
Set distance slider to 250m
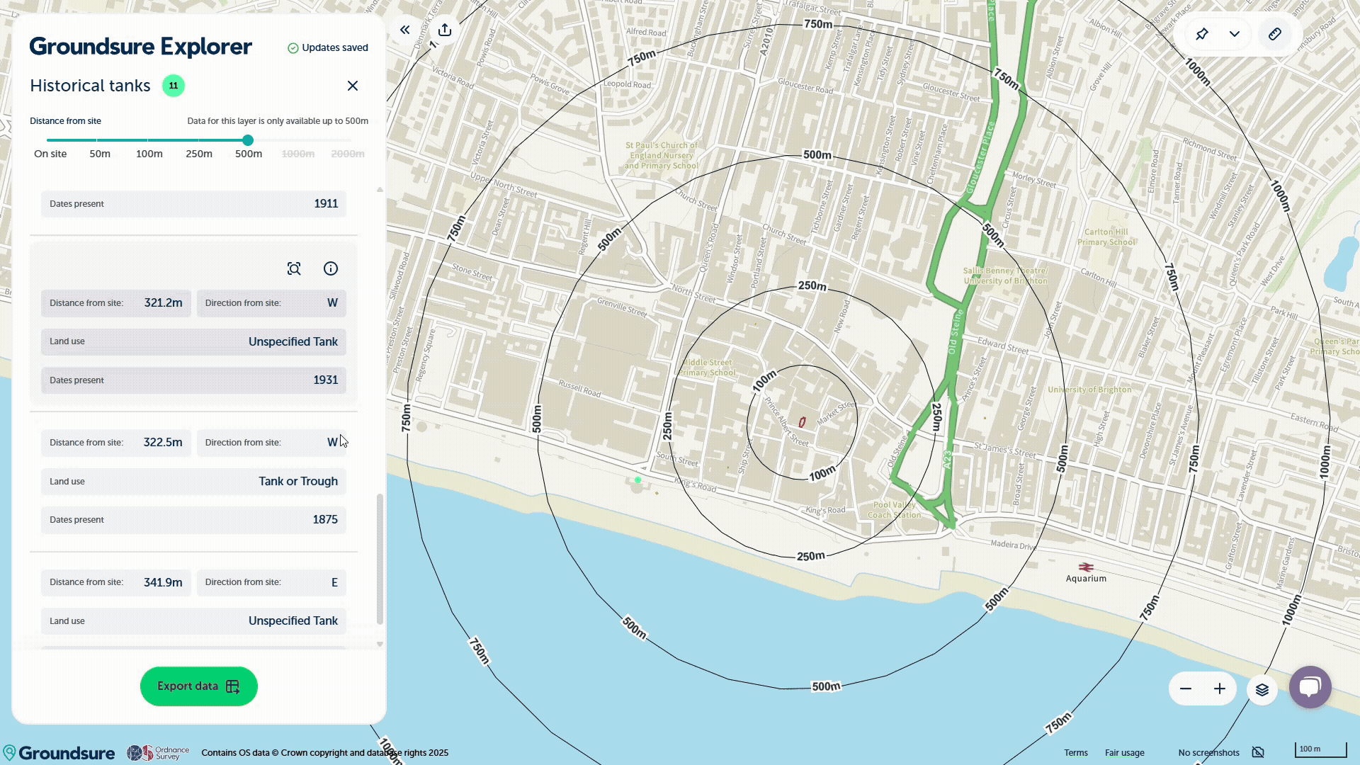coord(199,154)
